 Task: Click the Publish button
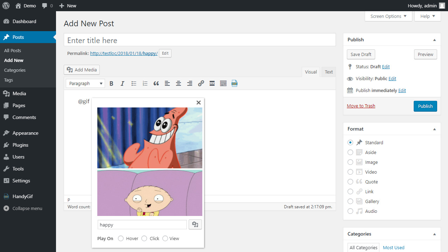click(x=425, y=106)
